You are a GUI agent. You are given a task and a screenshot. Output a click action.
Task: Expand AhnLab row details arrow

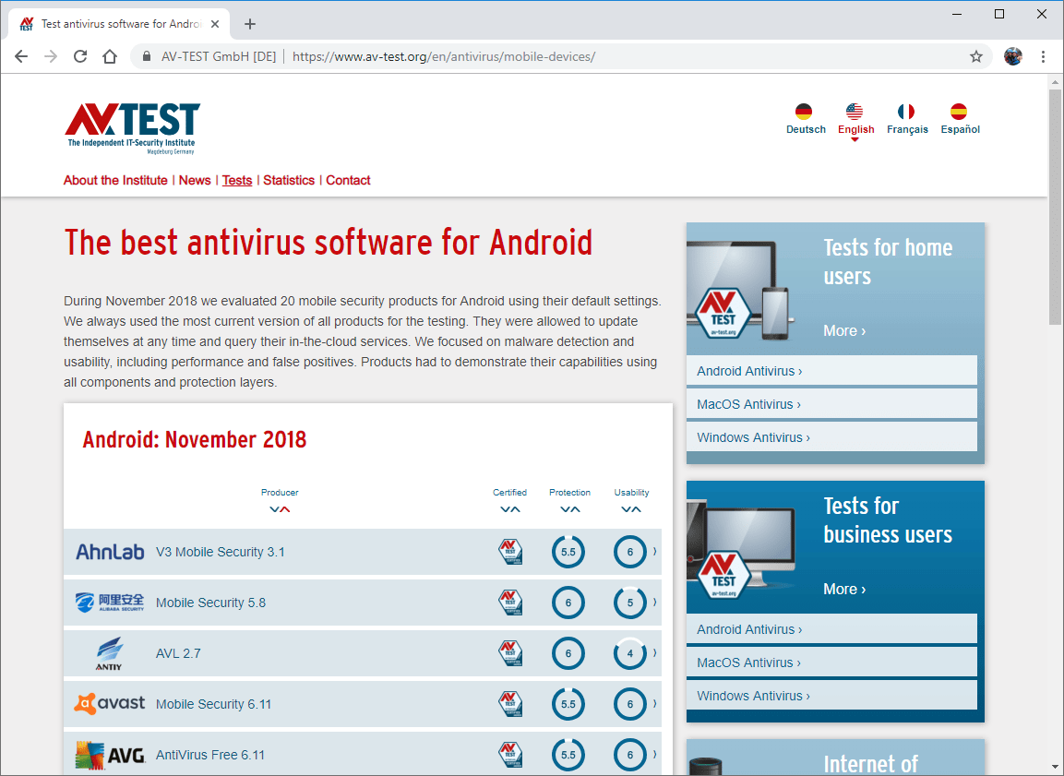coord(655,552)
